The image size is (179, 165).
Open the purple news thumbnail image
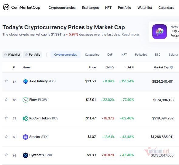(x=160, y=32)
